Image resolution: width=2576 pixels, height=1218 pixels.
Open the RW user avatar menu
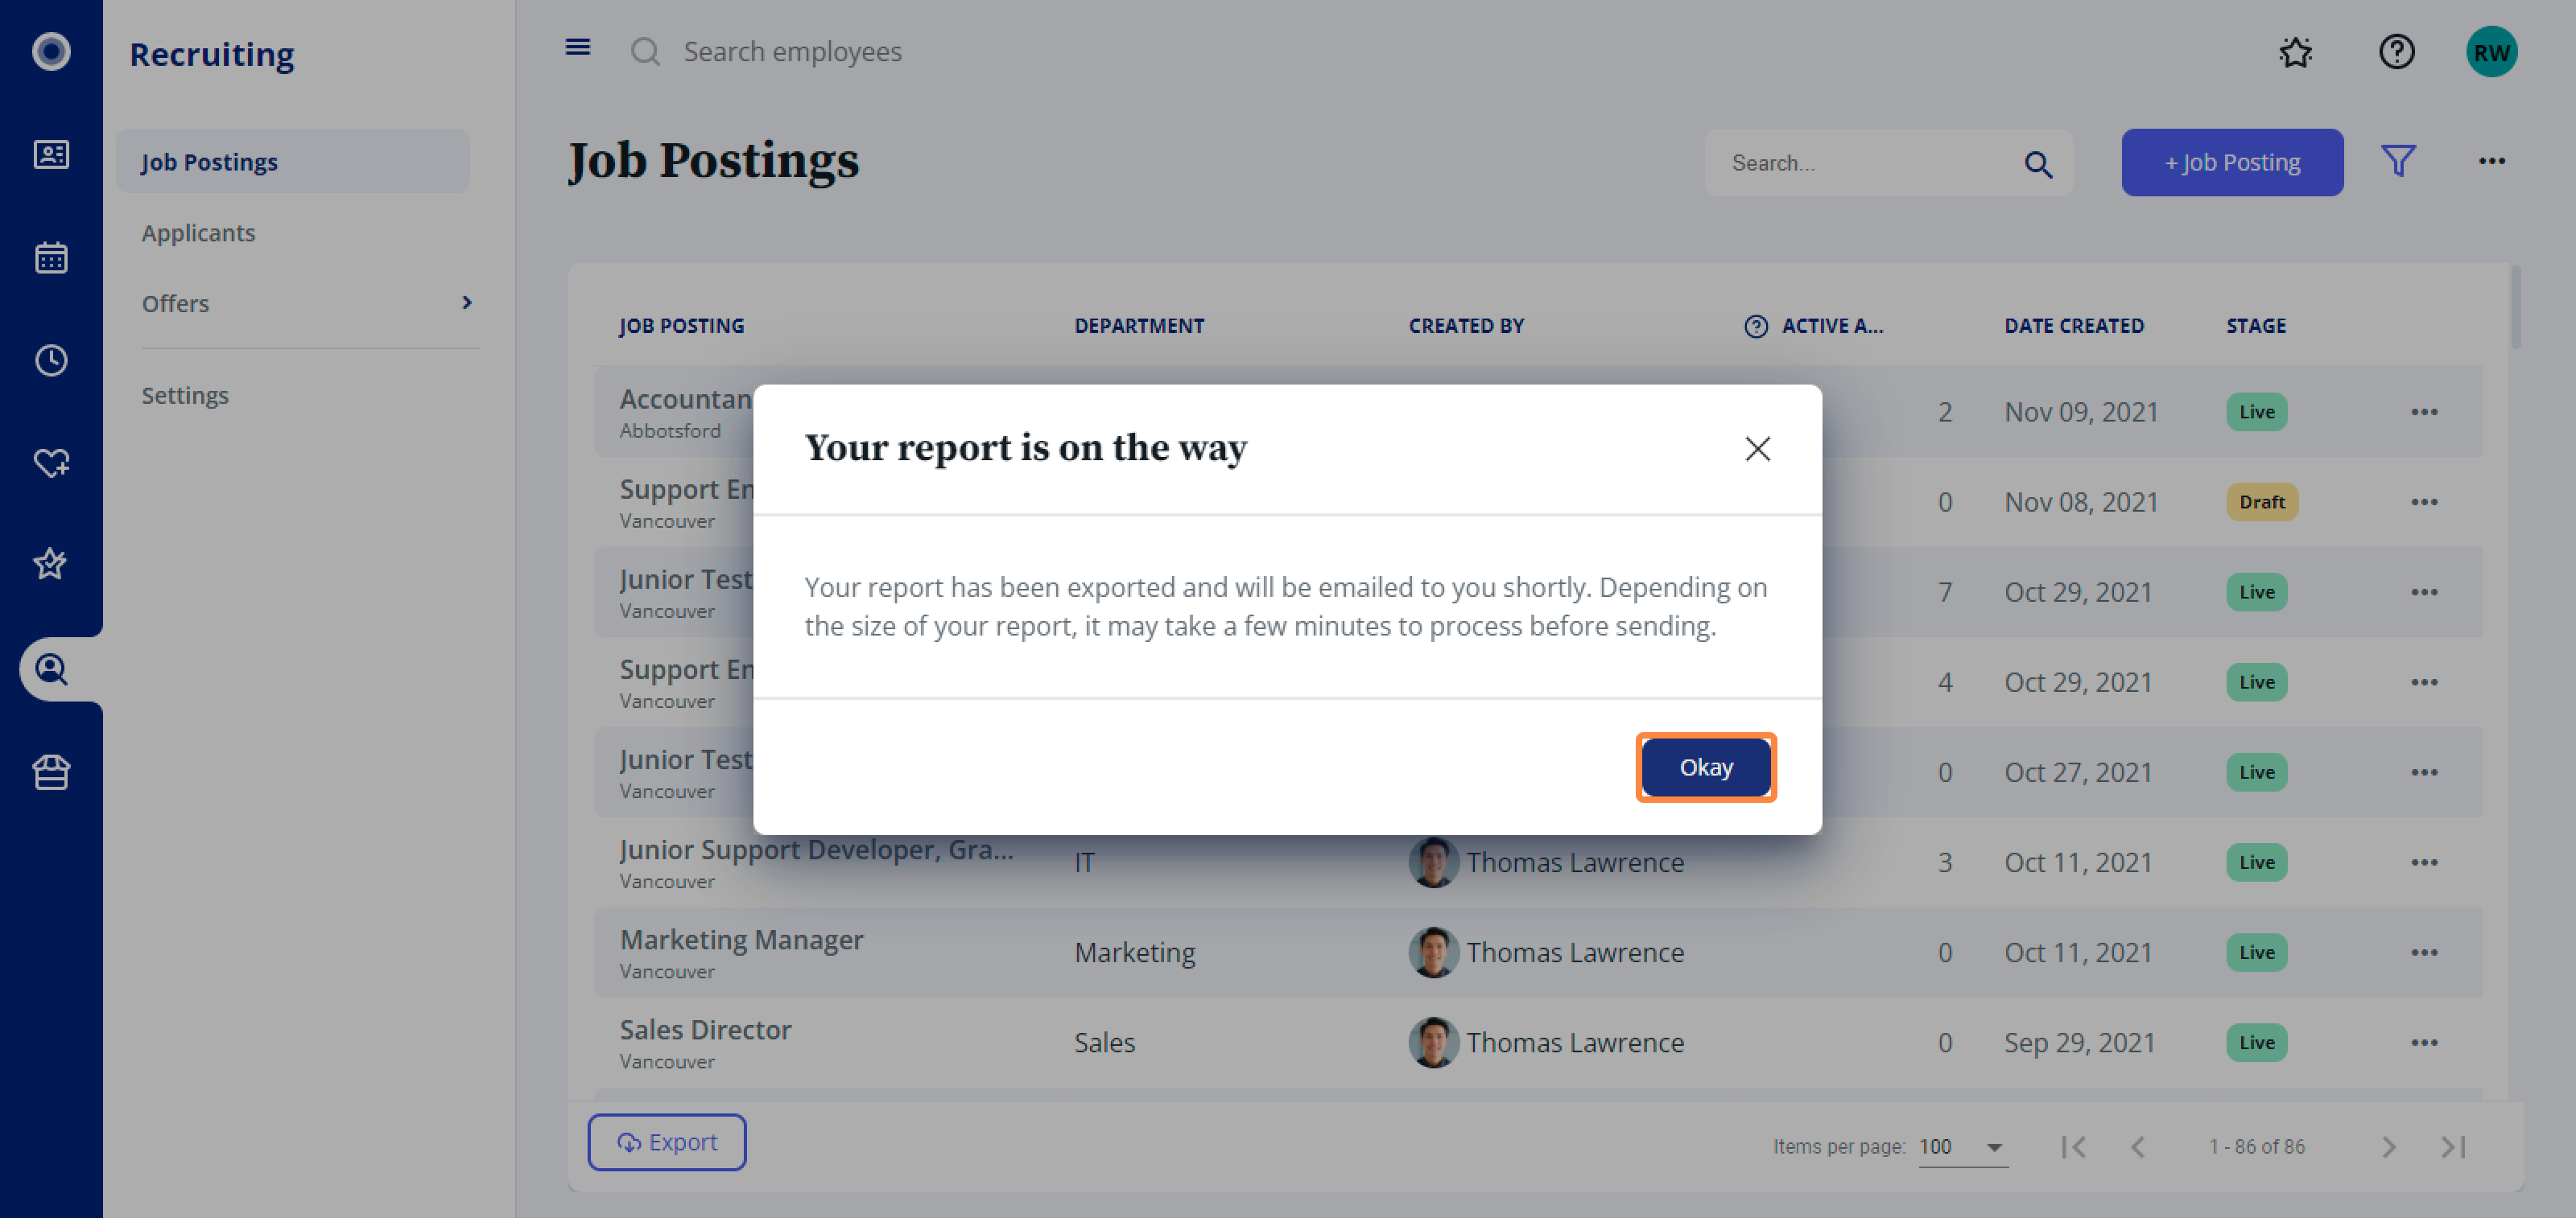pos(2491,52)
